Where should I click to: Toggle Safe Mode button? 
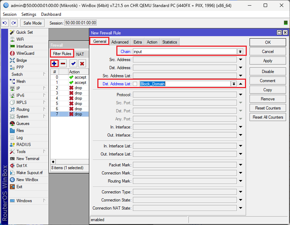[x=33, y=23]
